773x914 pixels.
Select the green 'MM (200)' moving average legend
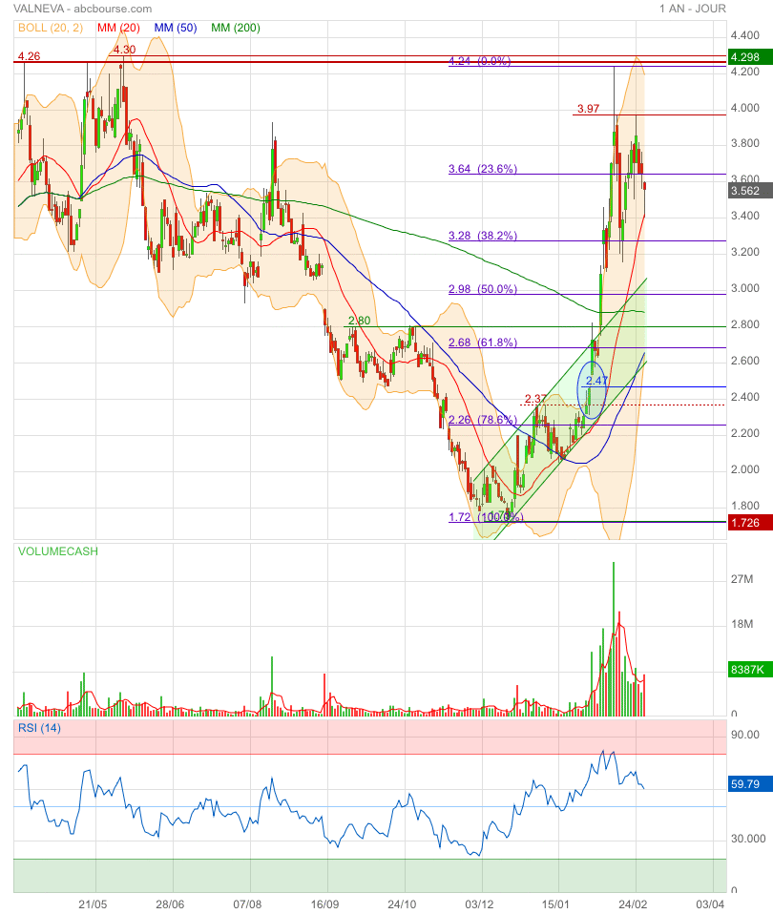[236, 28]
